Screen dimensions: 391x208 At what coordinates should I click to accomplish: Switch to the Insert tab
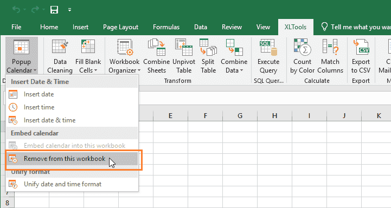[80, 27]
